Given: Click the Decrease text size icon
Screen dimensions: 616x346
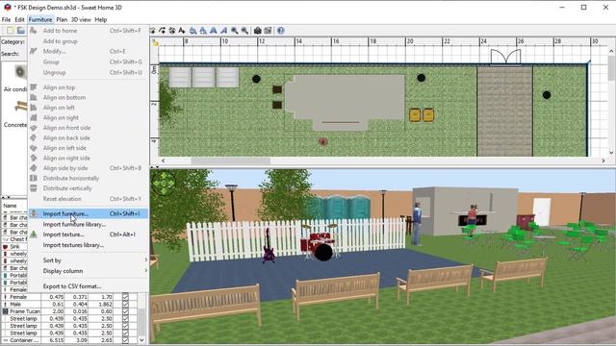Looking at the screenshot, I should (203, 31).
